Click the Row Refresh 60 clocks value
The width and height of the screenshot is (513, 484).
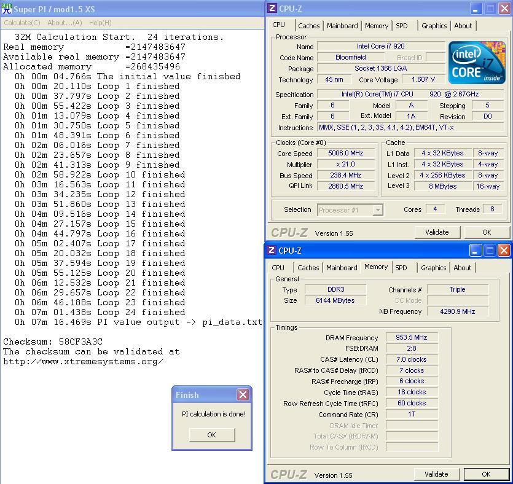pyautogui.click(x=412, y=403)
